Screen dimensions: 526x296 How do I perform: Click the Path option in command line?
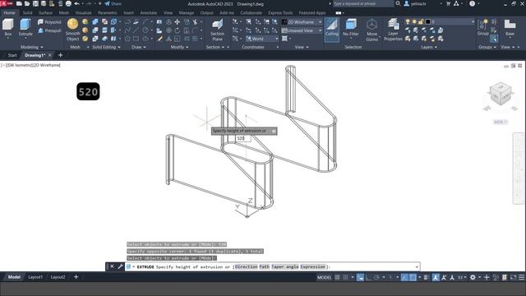click(x=265, y=266)
